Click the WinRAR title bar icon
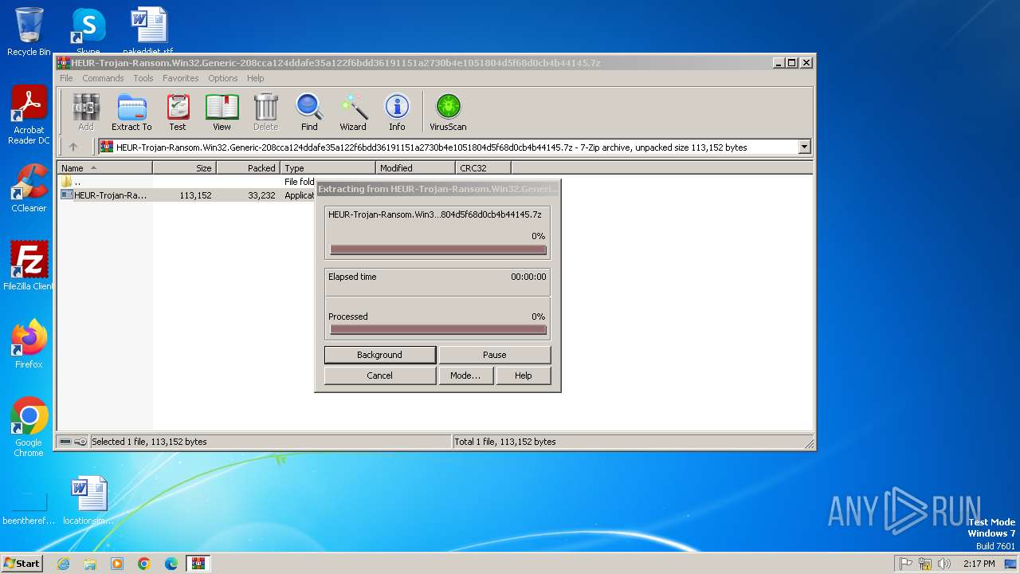The height and width of the screenshot is (574, 1020). 64,63
